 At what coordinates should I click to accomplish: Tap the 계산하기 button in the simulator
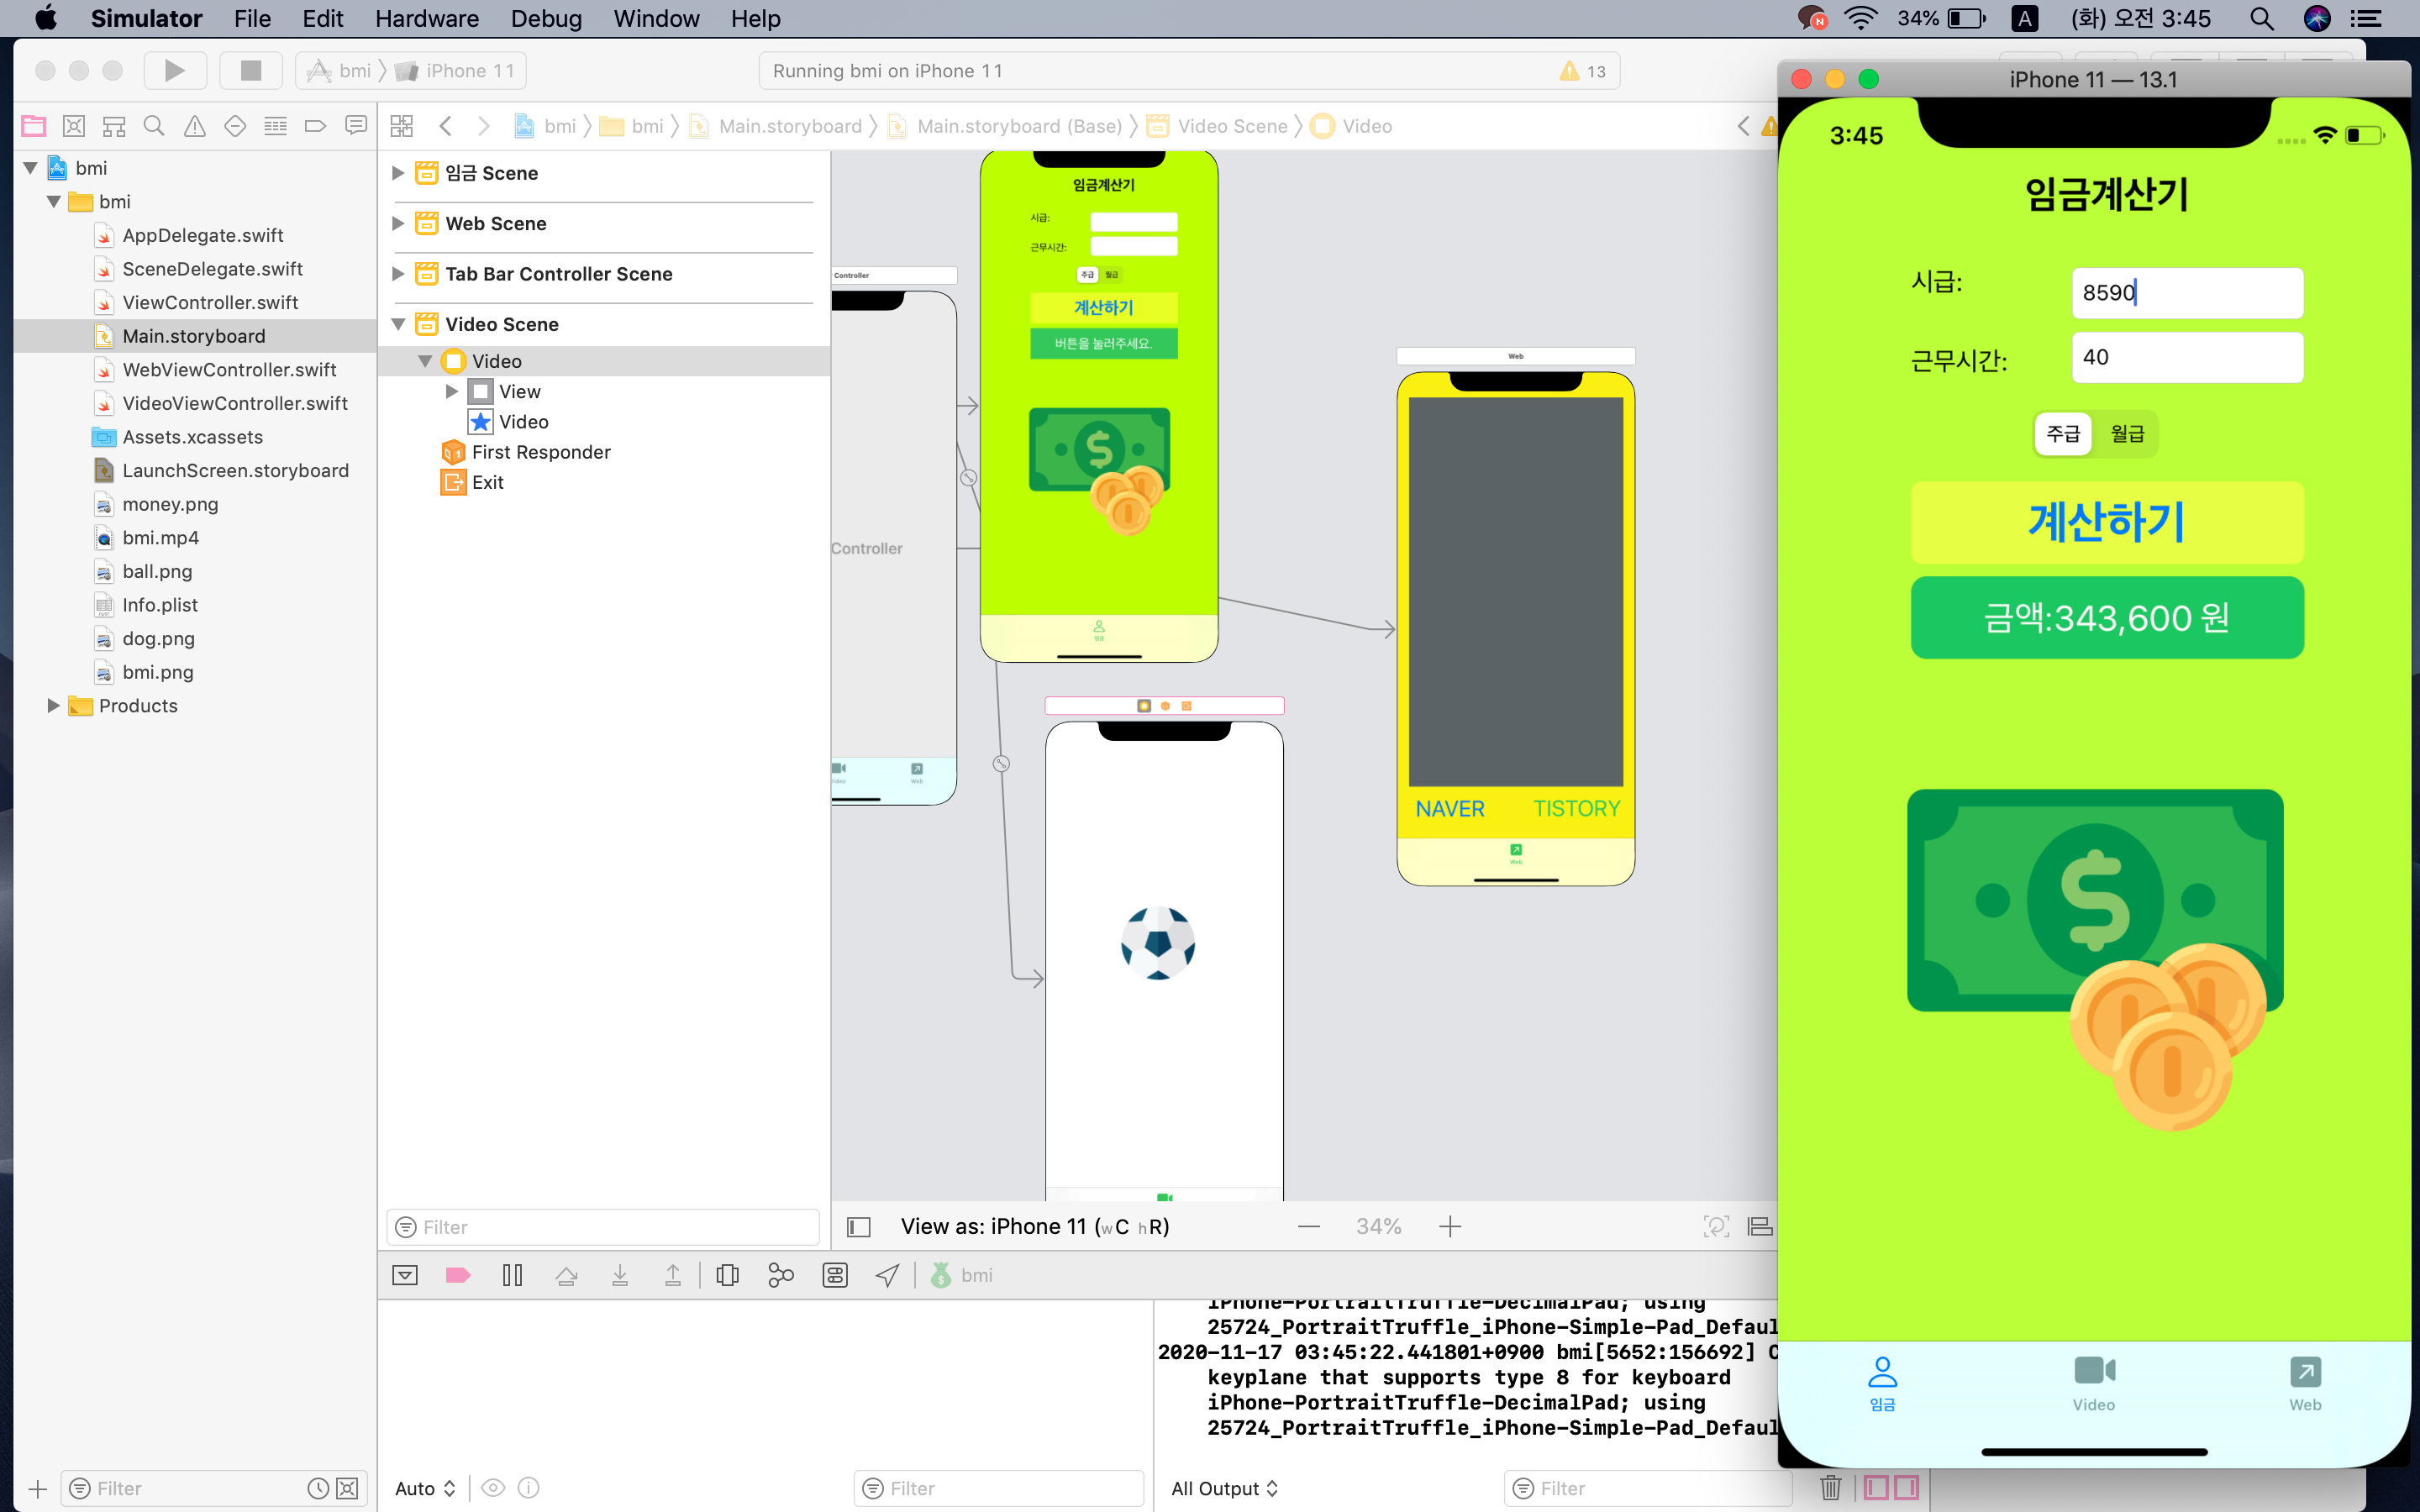pos(2107,522)
